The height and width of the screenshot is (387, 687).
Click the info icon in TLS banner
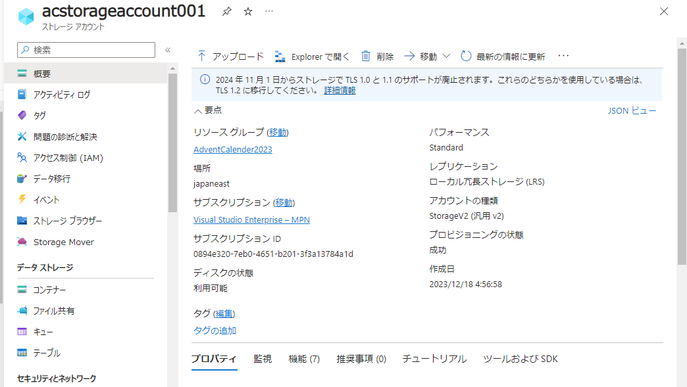pyautogui.click(x=205, y=80)
